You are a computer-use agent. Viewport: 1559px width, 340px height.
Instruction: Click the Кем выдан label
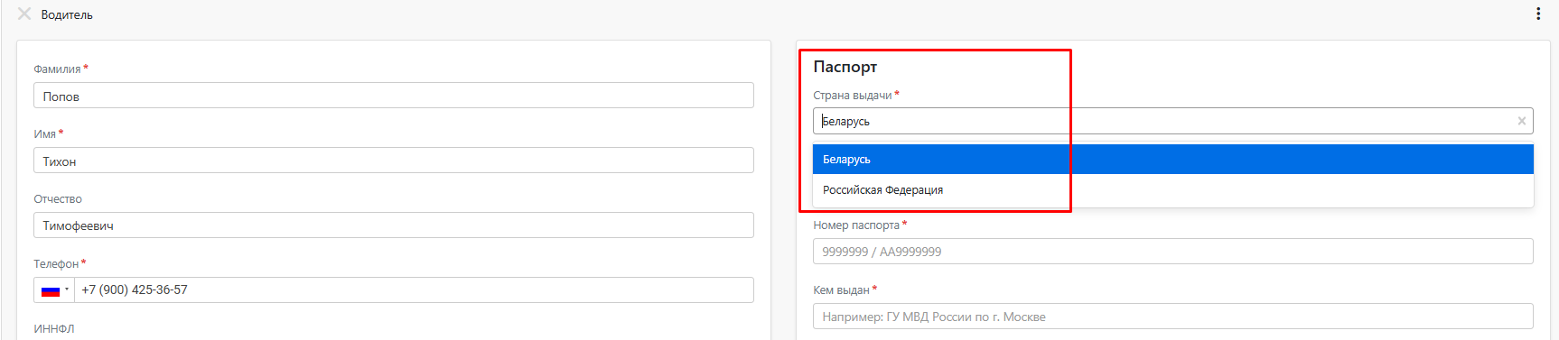(x=841, y=290)
